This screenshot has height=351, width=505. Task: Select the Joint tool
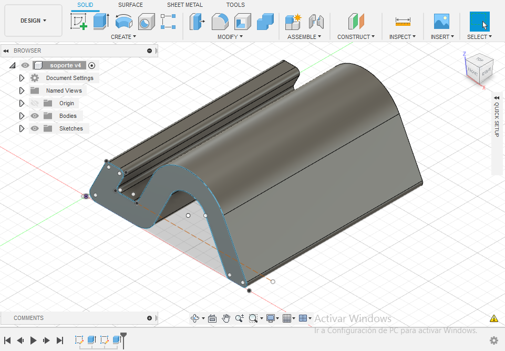[316, 21]
